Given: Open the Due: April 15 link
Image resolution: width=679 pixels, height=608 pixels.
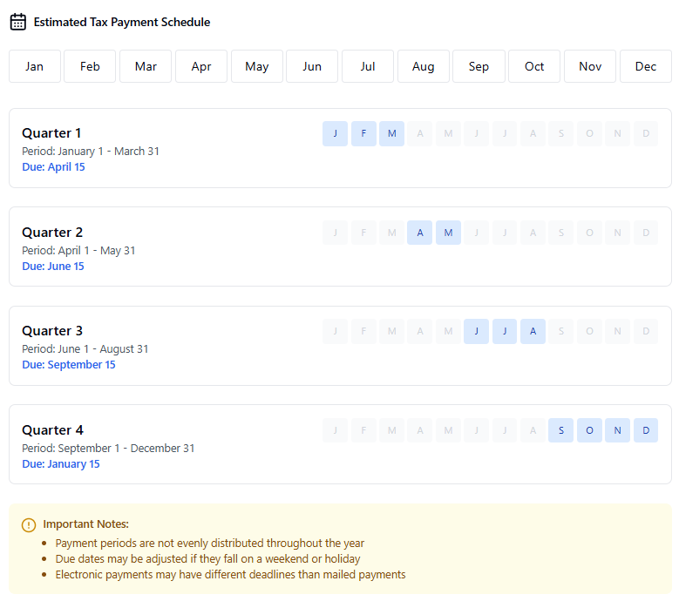Looking at the screenshot, I should tap(53, 167).
